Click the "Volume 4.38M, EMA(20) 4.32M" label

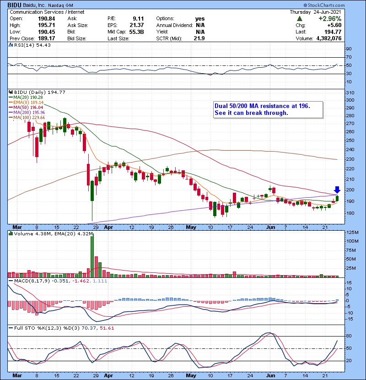tap(54, 233)
